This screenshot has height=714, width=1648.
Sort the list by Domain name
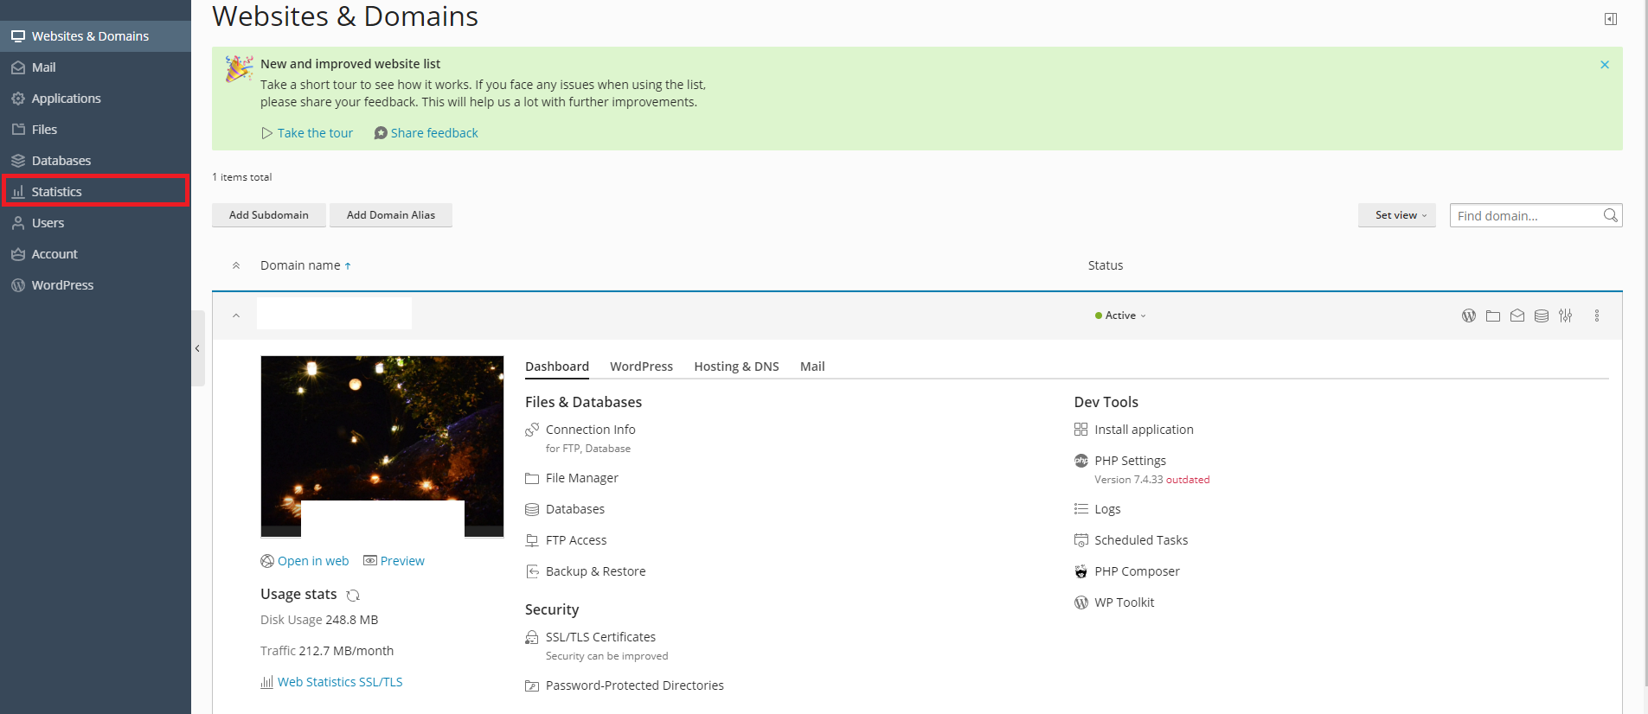point(305,265)
